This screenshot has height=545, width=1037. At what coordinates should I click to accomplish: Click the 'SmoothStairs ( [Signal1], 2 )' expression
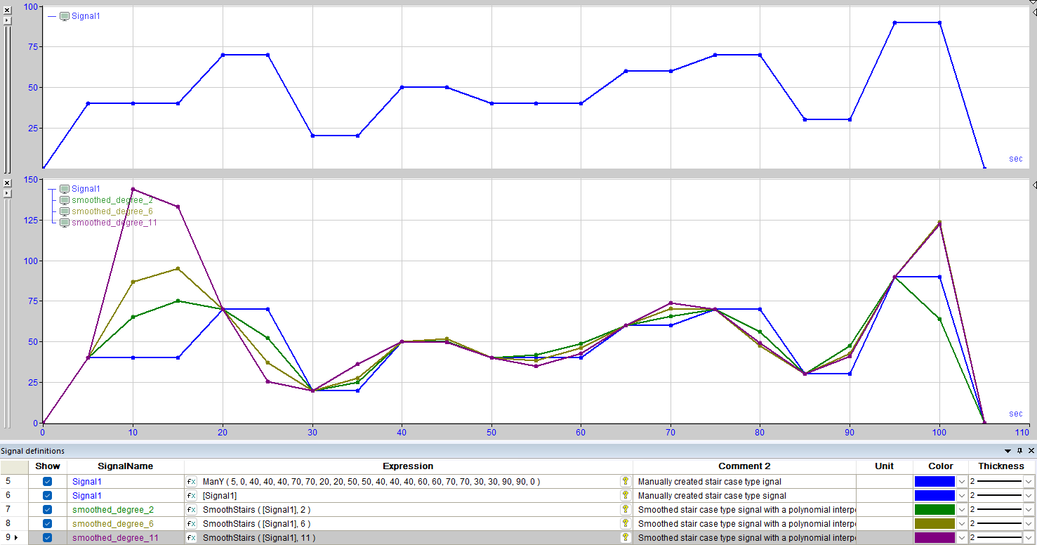point(256,510)
